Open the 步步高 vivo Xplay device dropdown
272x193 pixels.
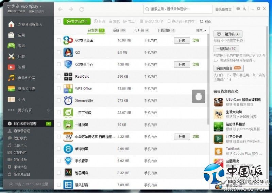coord(24,6)
